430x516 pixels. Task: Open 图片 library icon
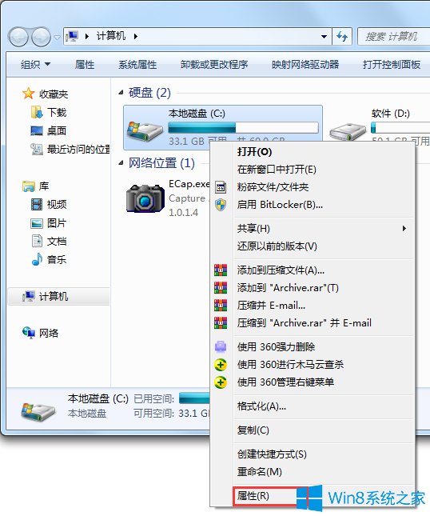(37, 223)
